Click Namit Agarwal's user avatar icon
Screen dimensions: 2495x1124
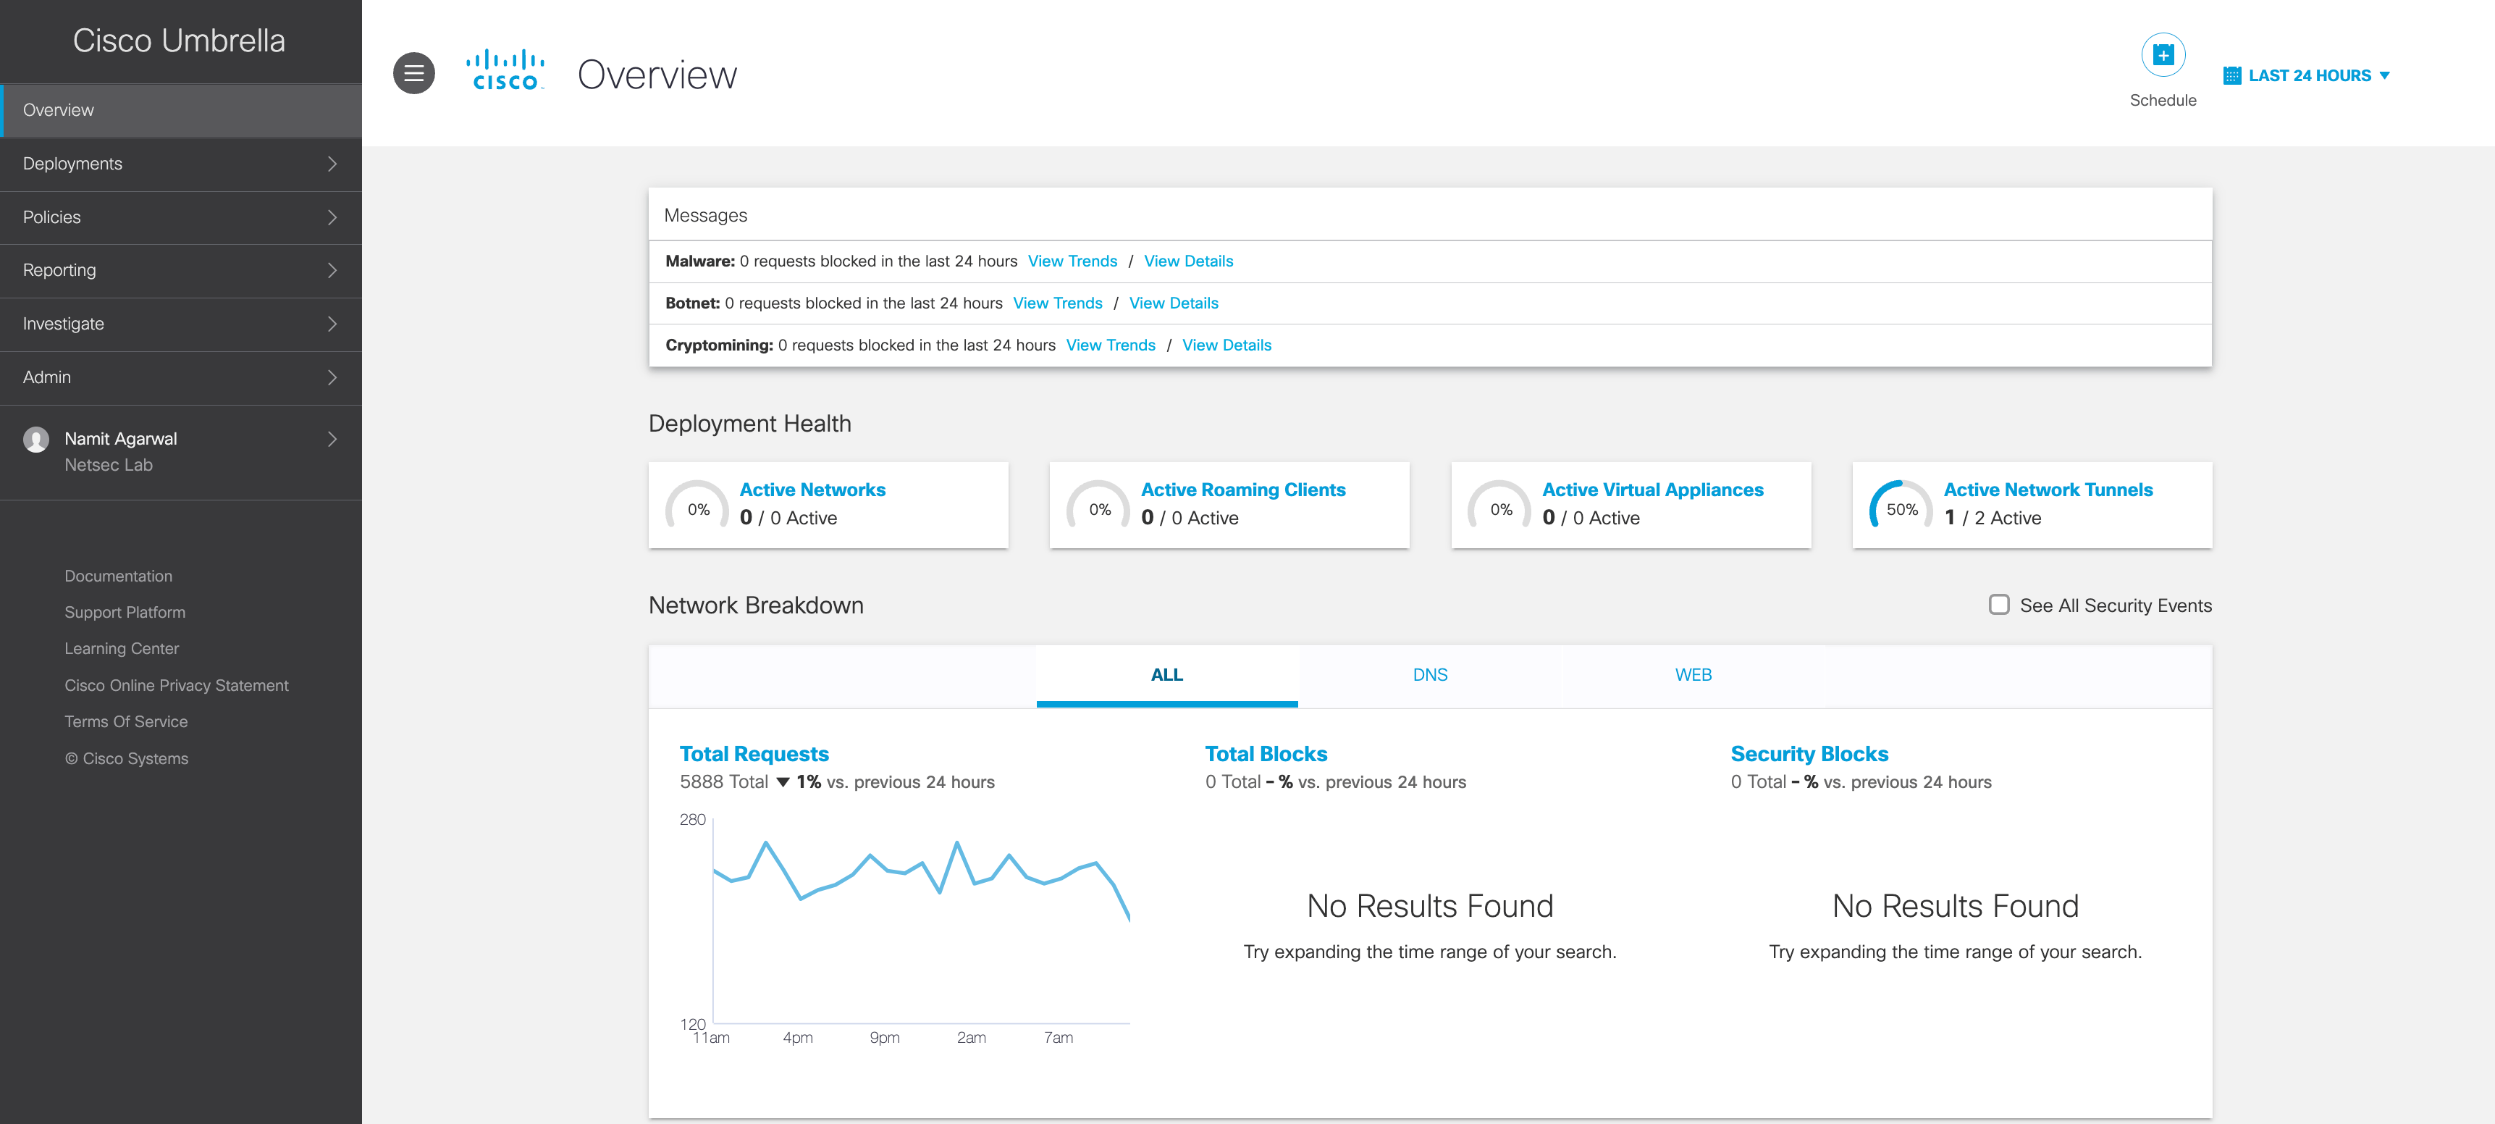37,440
